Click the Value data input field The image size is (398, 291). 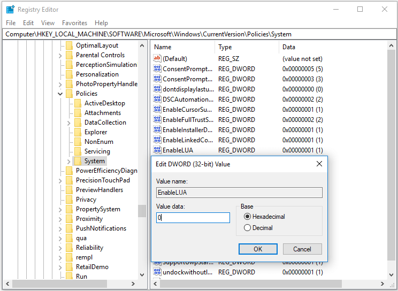[193, 218]
